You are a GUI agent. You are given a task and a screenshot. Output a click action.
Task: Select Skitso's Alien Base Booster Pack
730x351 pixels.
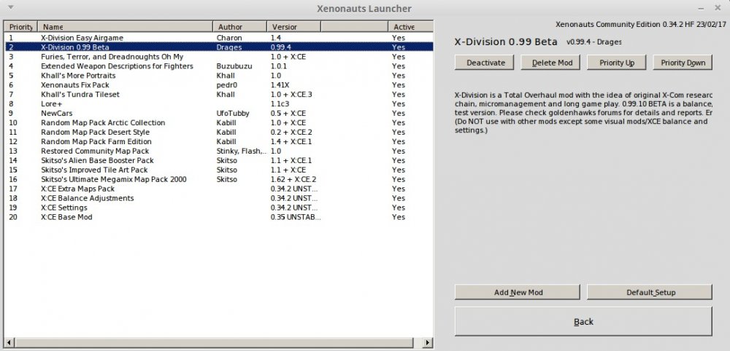click(x=219, y=160)
